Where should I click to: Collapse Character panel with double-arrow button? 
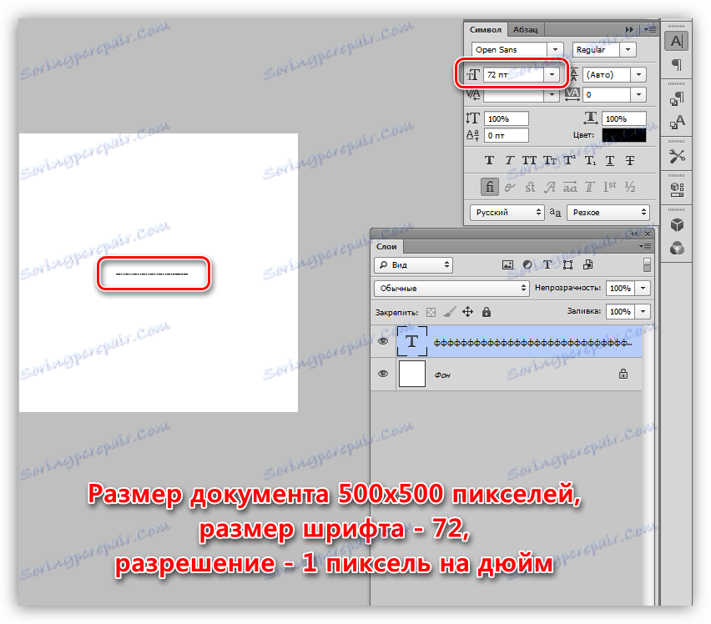629,29
